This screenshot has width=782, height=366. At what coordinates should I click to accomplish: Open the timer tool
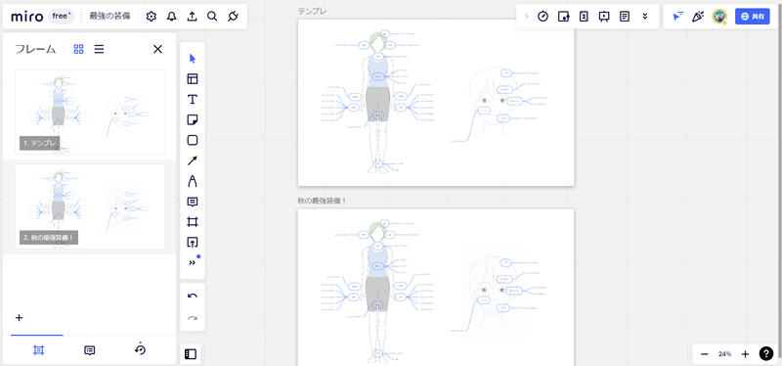click(x=543, y=17)
